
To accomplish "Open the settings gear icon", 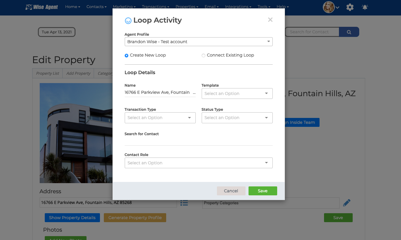I will pos(350,7).
